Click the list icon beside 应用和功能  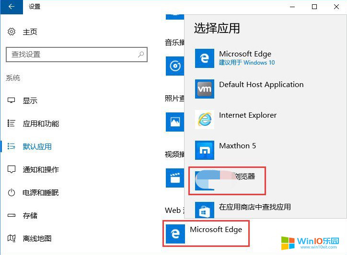coord(12,123)
